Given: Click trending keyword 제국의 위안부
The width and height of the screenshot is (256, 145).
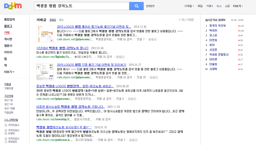Looking at the screenshot, I should [218, 26].
